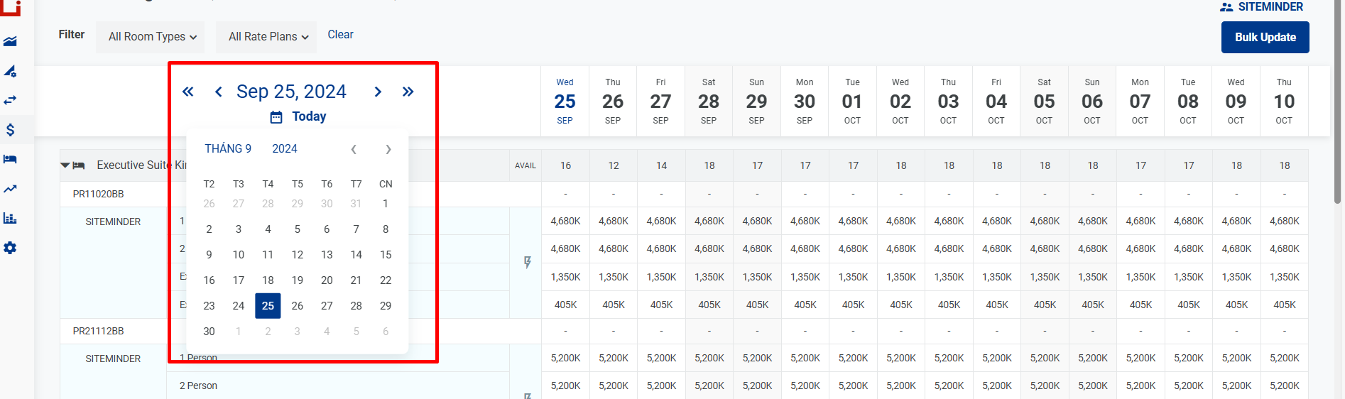Jump forward with the double right chevron
Screen dimensions: 1345x399
tap(408, 92)
